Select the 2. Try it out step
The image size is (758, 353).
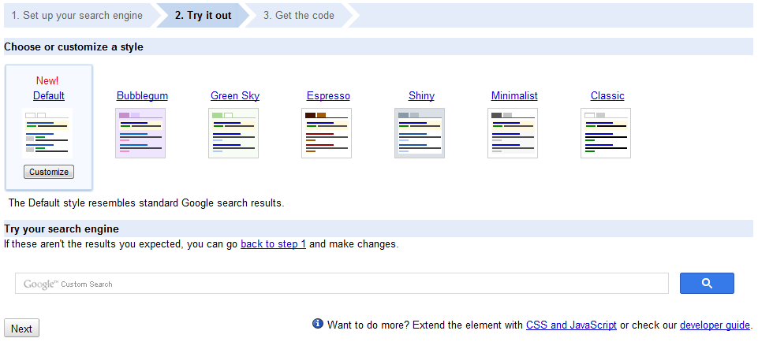click(x=203, y=16)
